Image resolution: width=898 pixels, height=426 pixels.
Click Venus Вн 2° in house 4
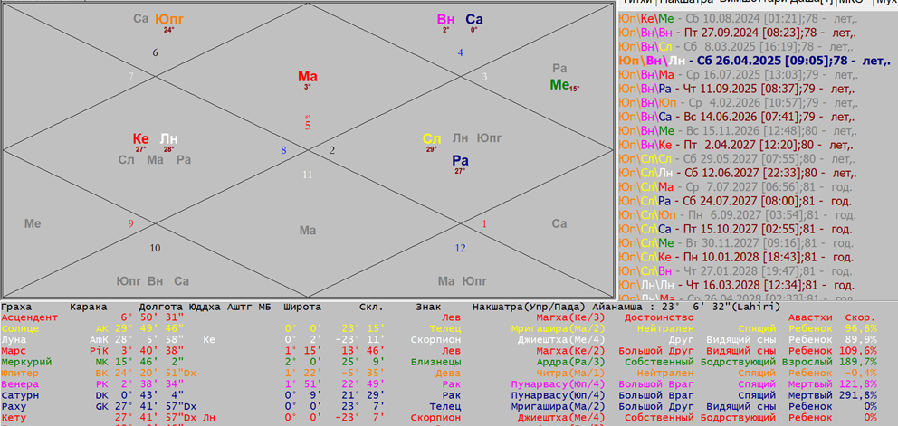(445, 22)
